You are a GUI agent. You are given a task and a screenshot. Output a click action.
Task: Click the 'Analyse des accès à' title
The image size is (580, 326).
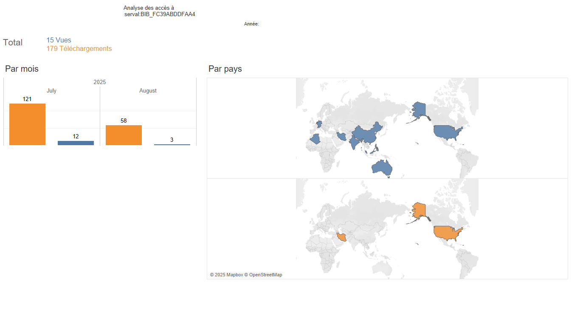(149, 8)
